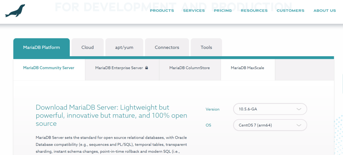The image size is (343, 155).
Task: Open the Version dropdown showing 10.5.6-GA
Action: 270,109
